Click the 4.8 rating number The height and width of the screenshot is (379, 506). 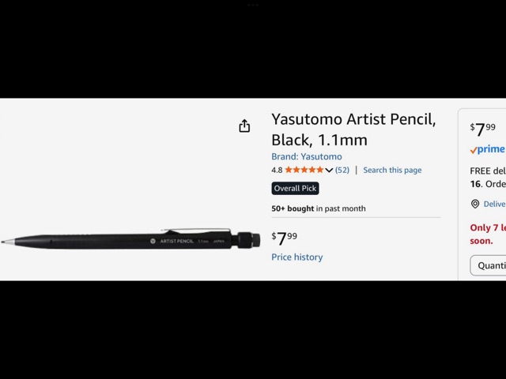click(x=277, y=171)
